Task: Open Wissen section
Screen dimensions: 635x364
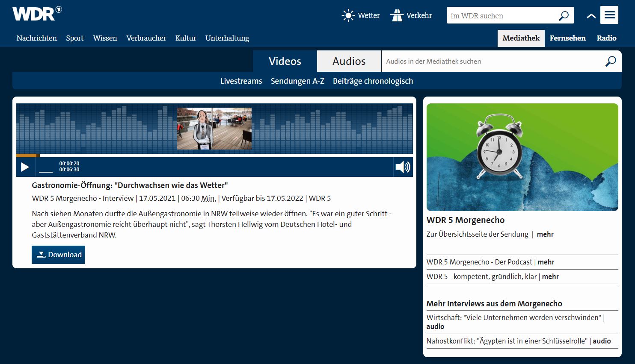Action: pyautogui.click(x=105, y=38)
